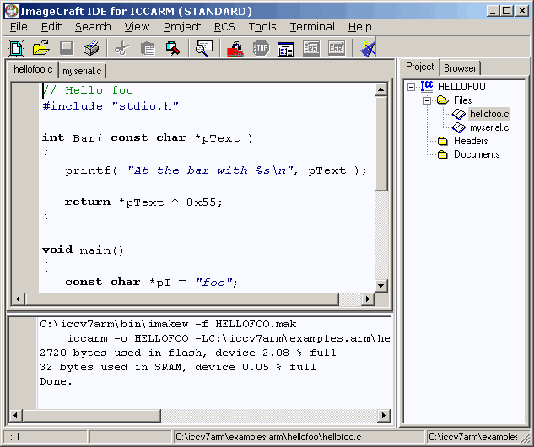Click the 'imakew -f HELLOFOO.mak' output line
This screenshot has width=534, height=447.
(168, 324)
